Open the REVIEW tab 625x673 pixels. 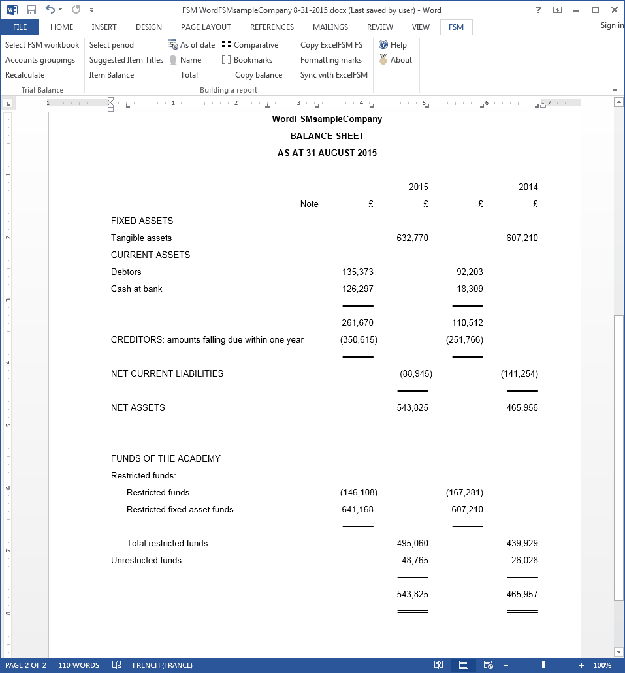(379, 27)
